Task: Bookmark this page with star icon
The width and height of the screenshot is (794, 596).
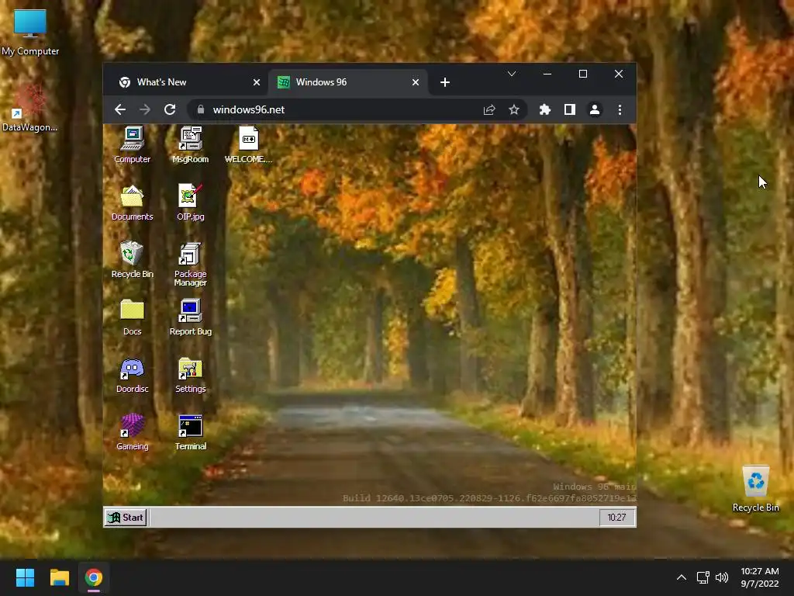Action: click(x=513, y=109)
